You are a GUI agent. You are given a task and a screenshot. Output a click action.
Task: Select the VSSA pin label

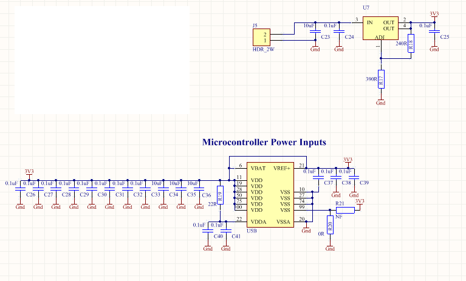pyautogui.click(x=283, y=222)
